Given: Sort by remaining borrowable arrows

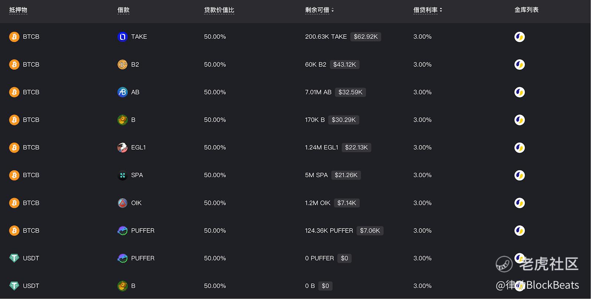Looking at the screenshot, I should tap(332, 10).
